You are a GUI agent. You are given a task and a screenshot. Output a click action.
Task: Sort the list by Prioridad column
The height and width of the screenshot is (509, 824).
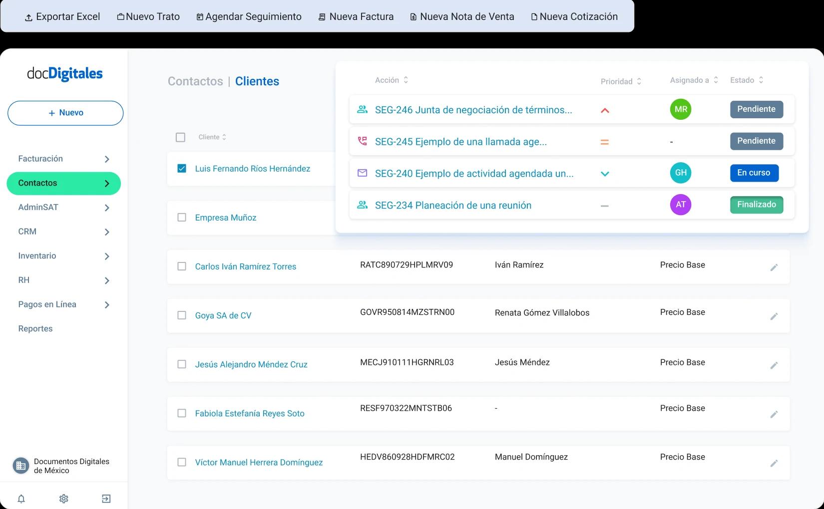621,81
